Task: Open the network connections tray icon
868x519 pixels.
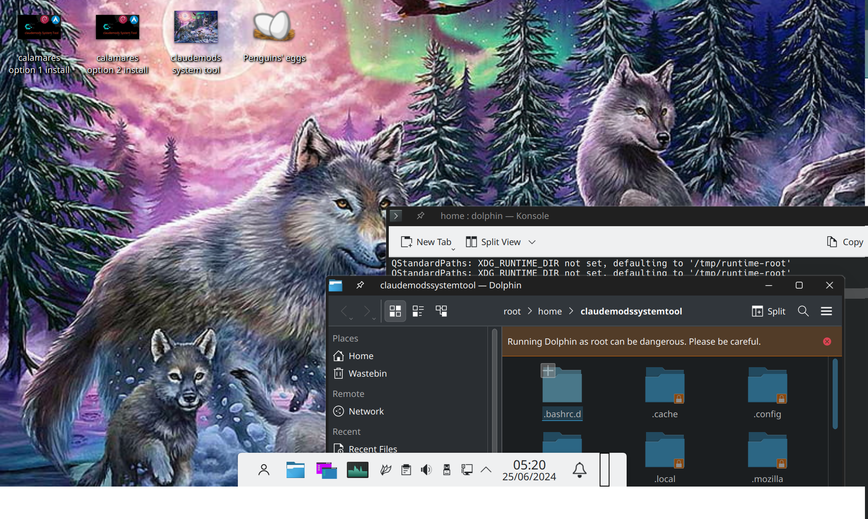Action: click(467, 470)
